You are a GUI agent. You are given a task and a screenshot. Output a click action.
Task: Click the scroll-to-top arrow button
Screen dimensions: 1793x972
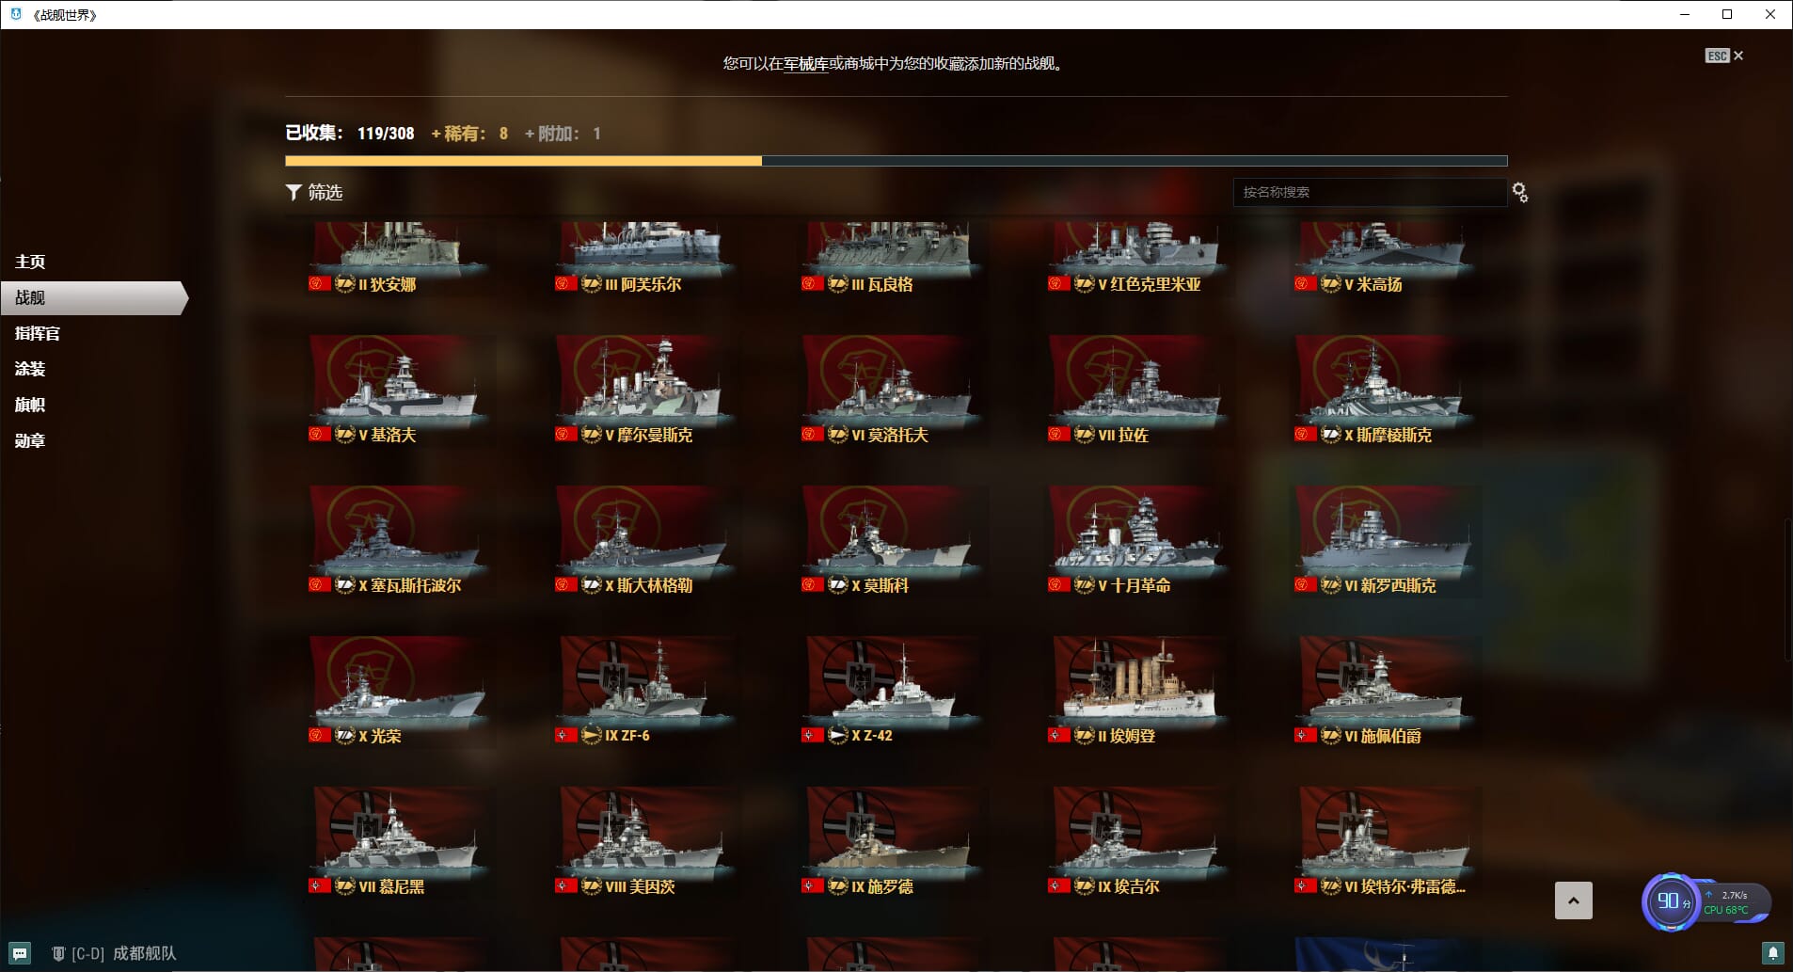1573,900
